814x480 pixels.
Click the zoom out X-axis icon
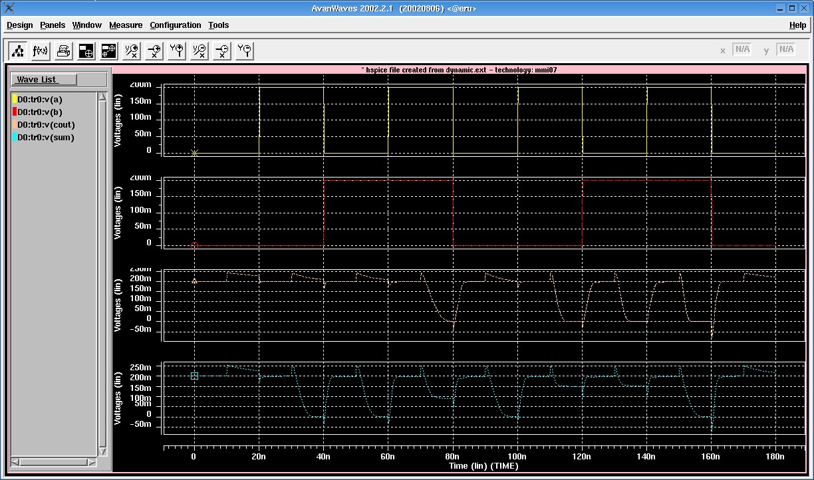[x=222, y=51]
